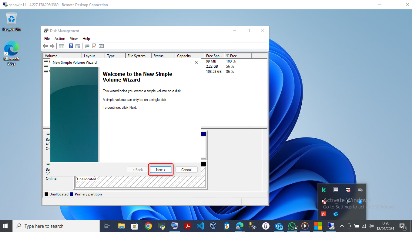This screenshot has height=232, width=412.
Task: Click the Next button in the wizard
Action: (161, 170)
